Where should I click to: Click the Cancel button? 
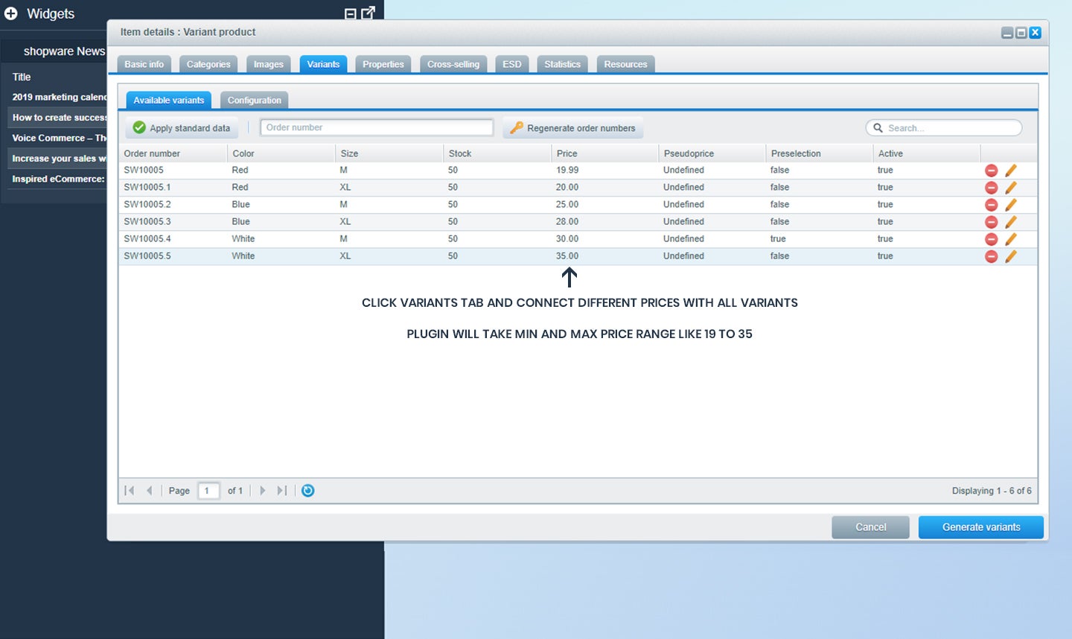click(870, 527)
